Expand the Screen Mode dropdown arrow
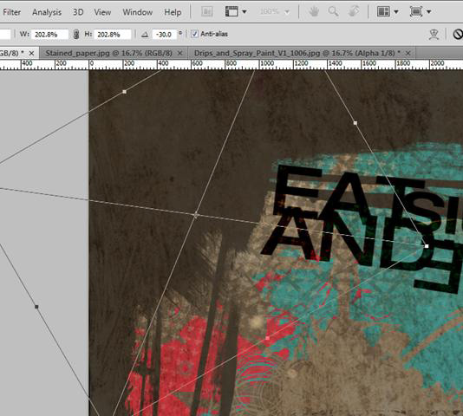This screenshot has width=463, height=416. coord(428,12)
